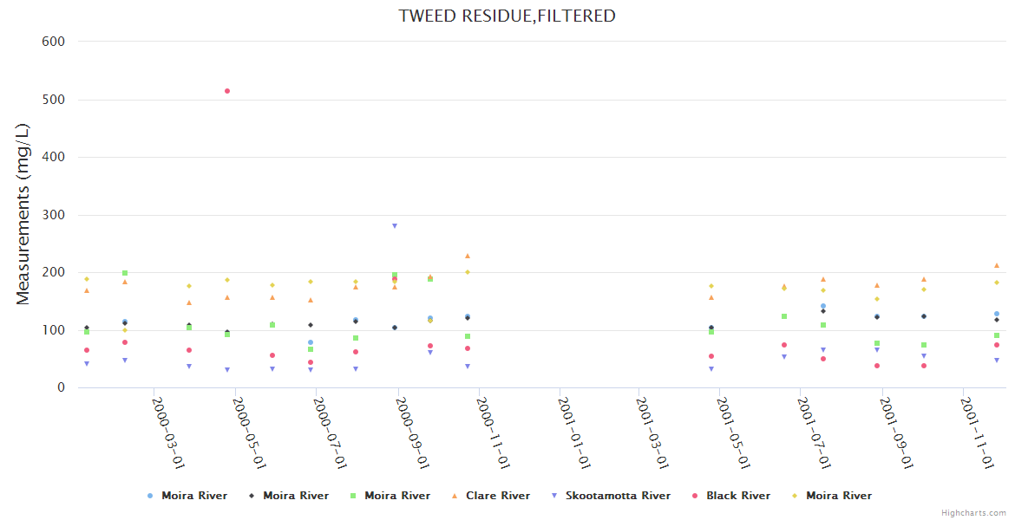This screenshot has height=520, width=1015.
Task: Click the black diamond Moira River legend marker
Action: coord(252,496)
